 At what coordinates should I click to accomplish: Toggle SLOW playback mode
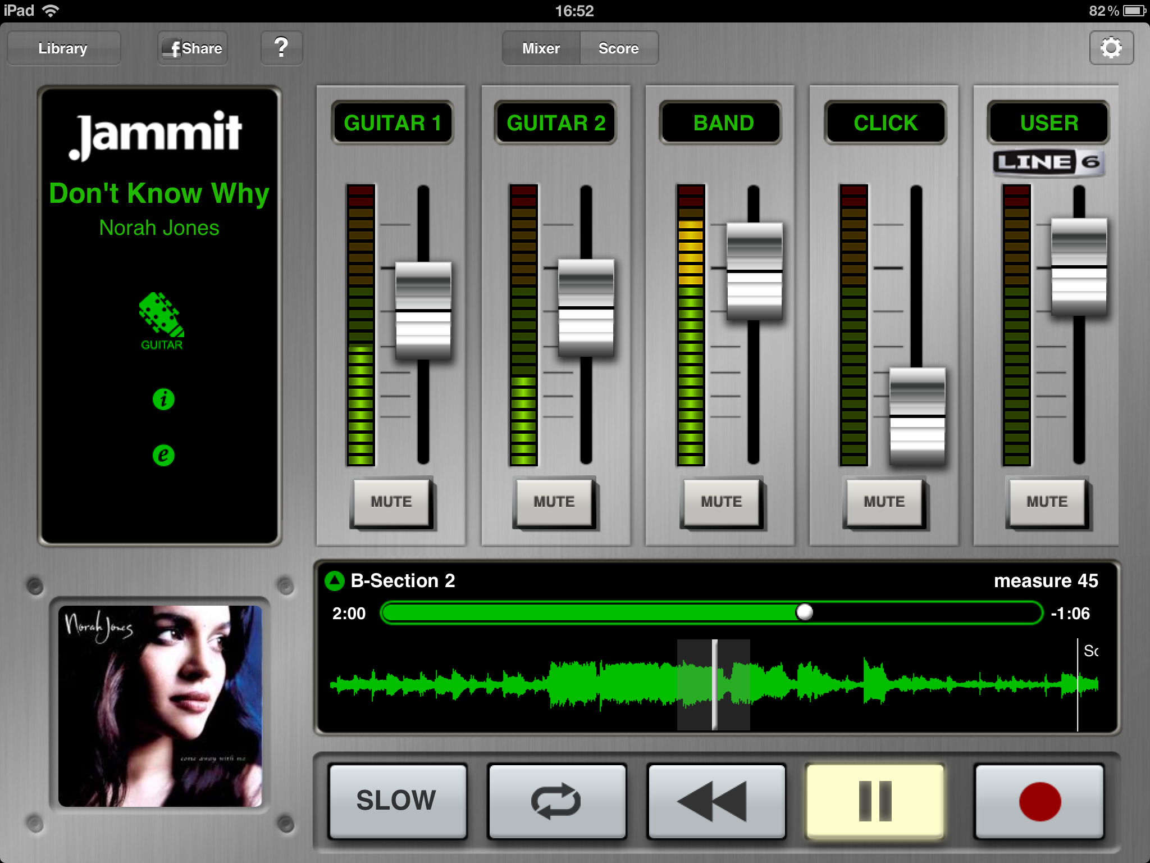pyautogui.click(x=397, y=800)
